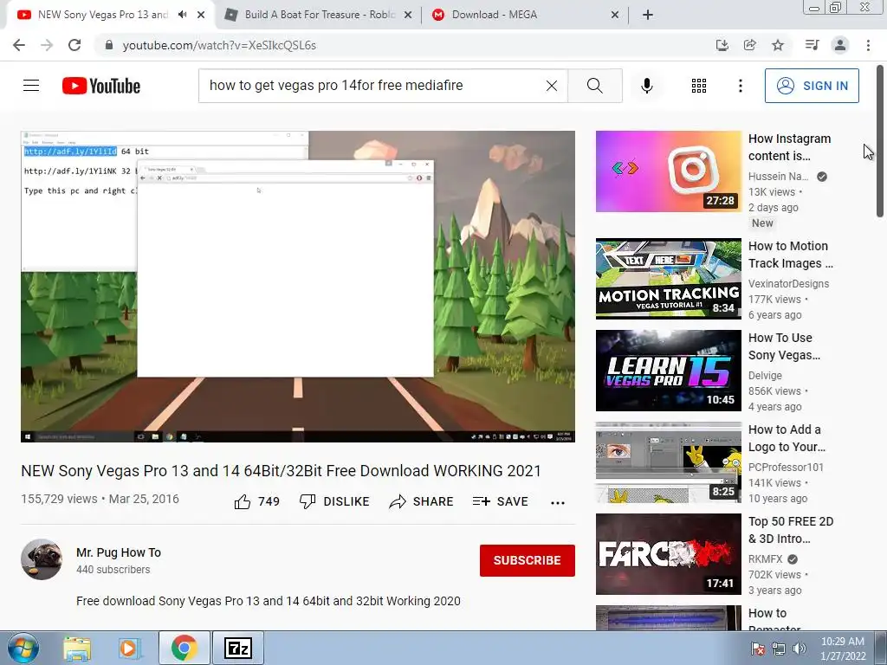
Task: Open Chrome three-dot menu
Action: point(868,45)
